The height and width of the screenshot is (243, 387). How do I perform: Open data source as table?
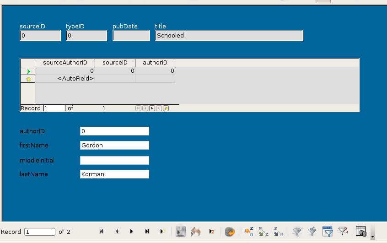361,232
